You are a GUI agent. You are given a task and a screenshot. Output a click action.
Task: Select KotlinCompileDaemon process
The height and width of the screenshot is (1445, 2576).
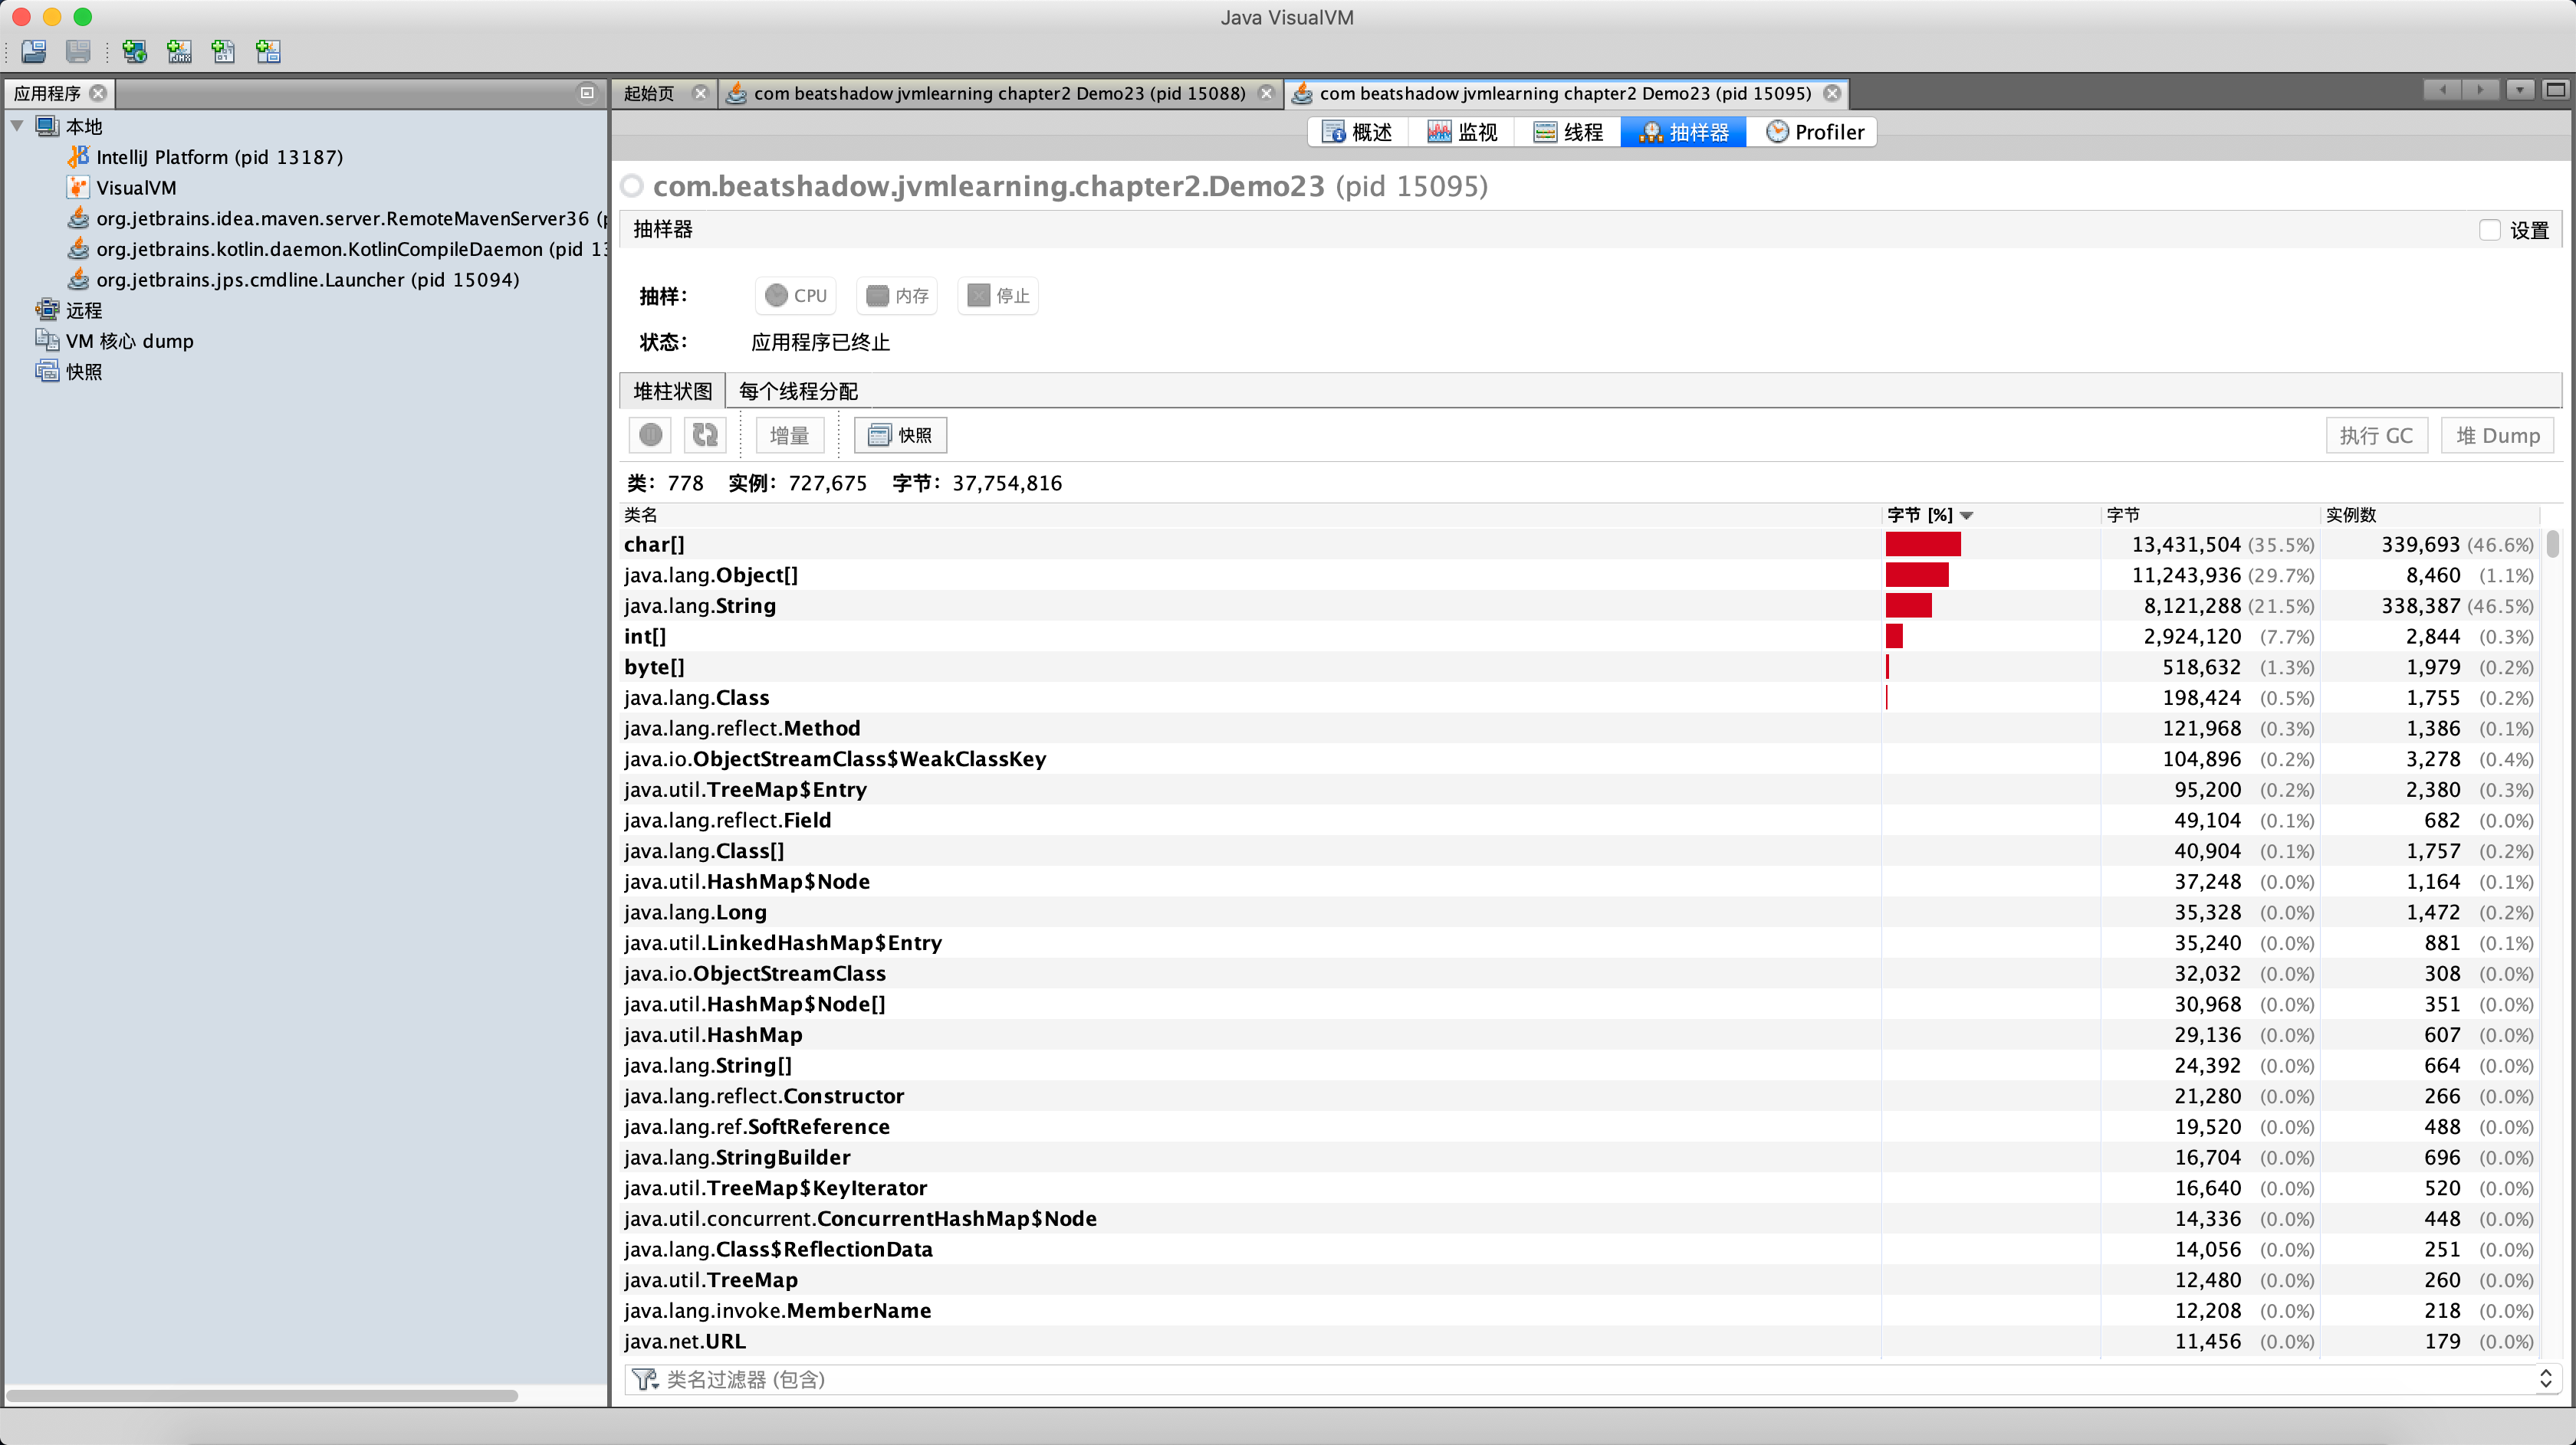337,249
